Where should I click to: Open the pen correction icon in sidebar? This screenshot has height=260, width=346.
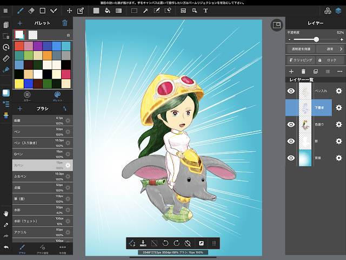pos(6,70)
